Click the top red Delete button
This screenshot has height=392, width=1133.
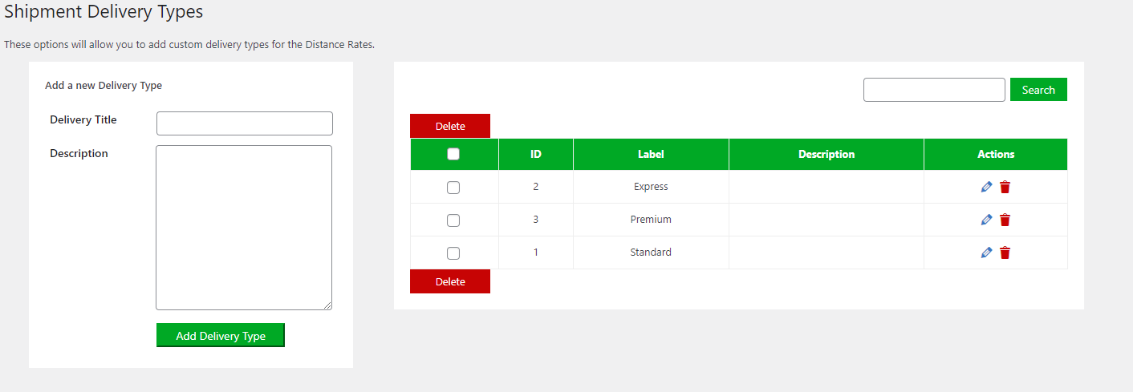(450, 126)
